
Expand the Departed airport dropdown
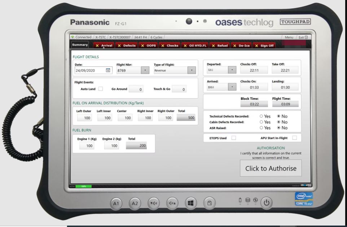(x=232, y=70)
